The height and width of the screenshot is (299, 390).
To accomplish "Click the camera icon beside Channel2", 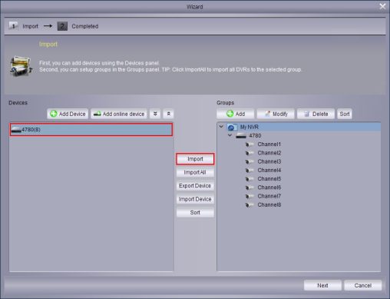I will point(250,153).
